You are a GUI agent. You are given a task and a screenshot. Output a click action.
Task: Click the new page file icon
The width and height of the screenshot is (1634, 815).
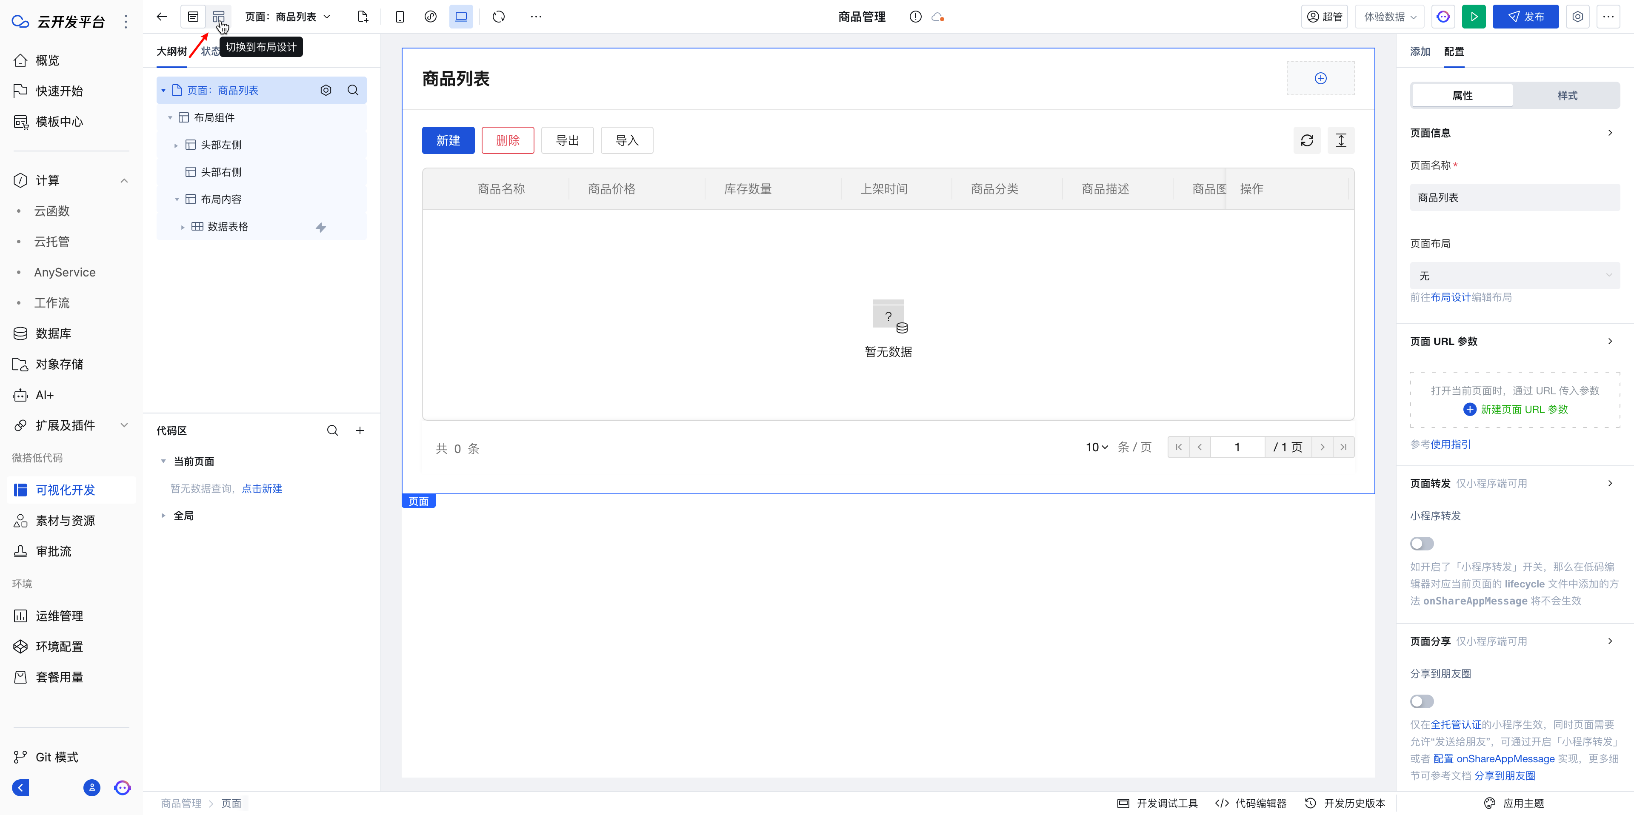pyautogui.click(x=363, y=17)
